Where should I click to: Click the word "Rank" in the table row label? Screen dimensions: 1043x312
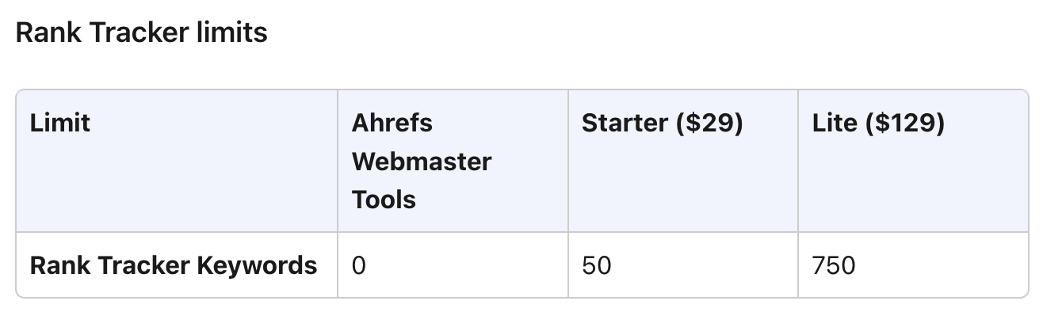tap(56, 265)
